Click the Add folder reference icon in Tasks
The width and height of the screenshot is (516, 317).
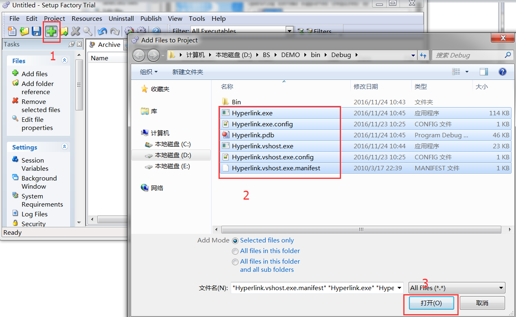click(15, 83)
